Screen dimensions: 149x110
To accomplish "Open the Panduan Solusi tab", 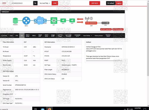I will coord(108,36).
